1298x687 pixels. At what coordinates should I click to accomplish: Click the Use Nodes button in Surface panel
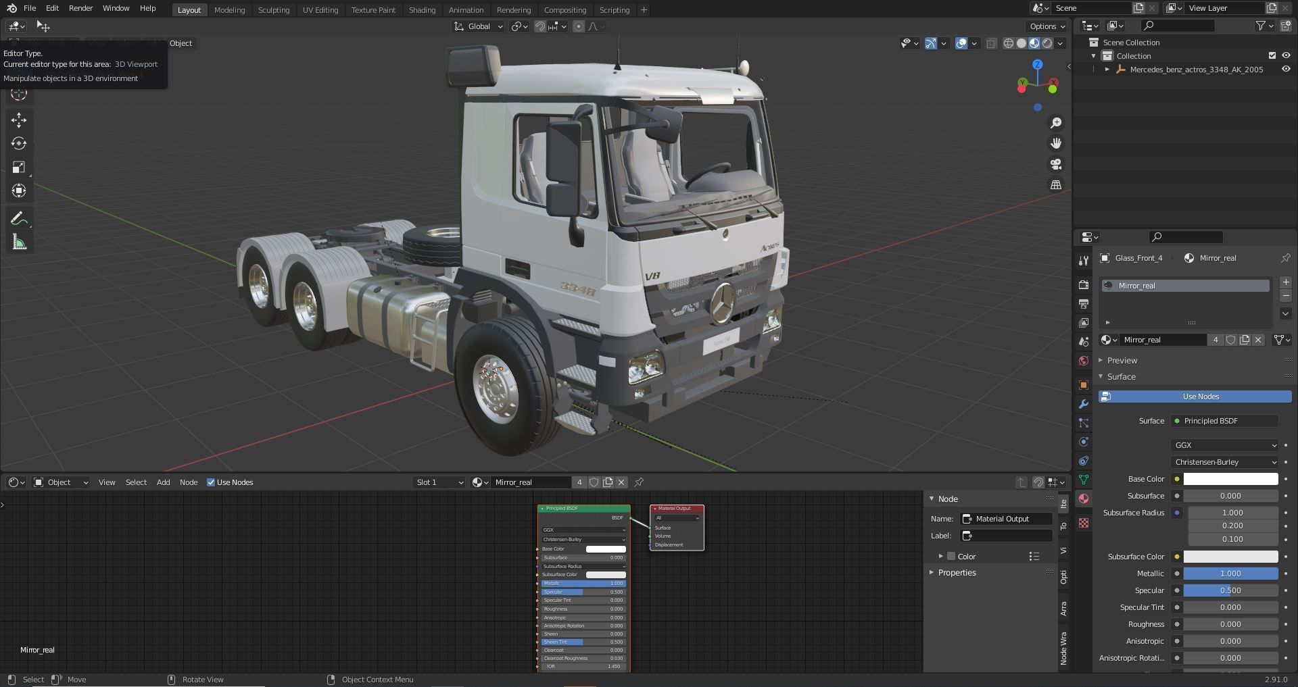click(x=1195, y=397)
